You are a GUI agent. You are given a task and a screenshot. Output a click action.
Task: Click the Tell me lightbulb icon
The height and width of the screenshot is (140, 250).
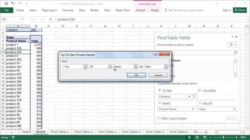(166, 10)
